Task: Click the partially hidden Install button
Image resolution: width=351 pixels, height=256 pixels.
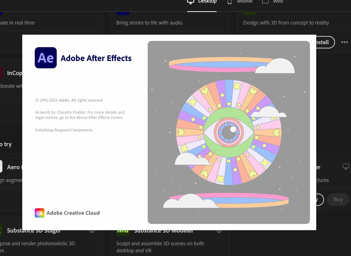Action: click(x=325, y=42)
